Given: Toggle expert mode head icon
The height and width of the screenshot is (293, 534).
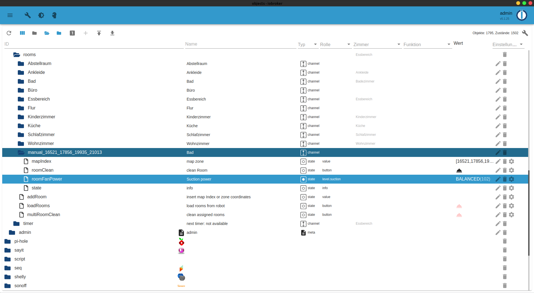Looking at the screenshot, I should (x=54, y=15).
